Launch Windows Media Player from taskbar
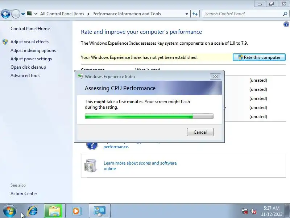Image resolution: width=290 pixels, height=218 pixels. coord(76,211)
